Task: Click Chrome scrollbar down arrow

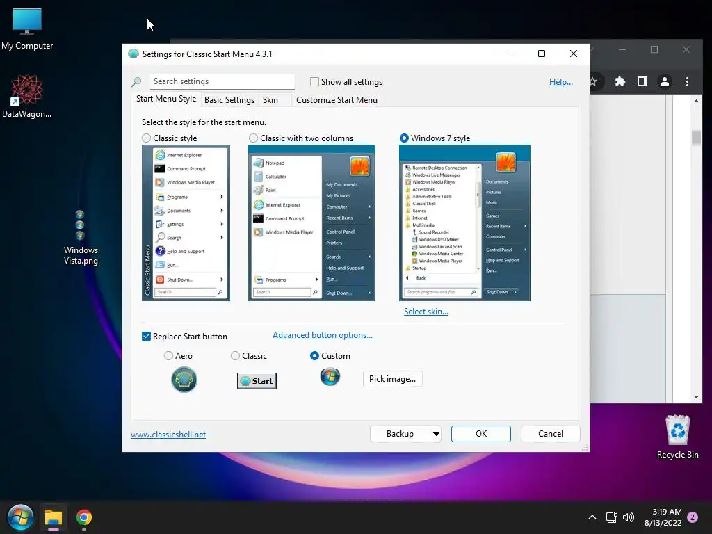Action: pos(696,397)
